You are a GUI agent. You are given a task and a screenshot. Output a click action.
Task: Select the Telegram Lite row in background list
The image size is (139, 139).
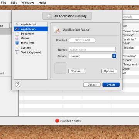point(131,64)
